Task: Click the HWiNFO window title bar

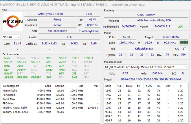Action: [x=95, y=5]
